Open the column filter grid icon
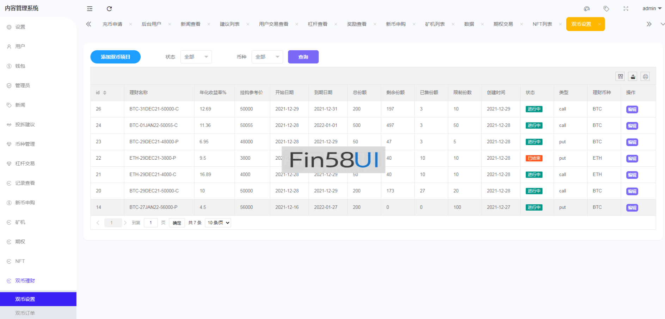This screenshot has width=665, height=319. pos(620,76)
